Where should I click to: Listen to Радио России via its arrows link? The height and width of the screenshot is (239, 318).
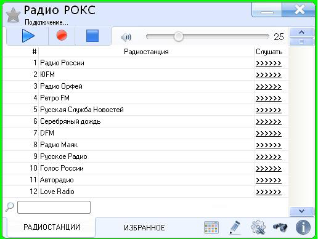tap(269, 63)
